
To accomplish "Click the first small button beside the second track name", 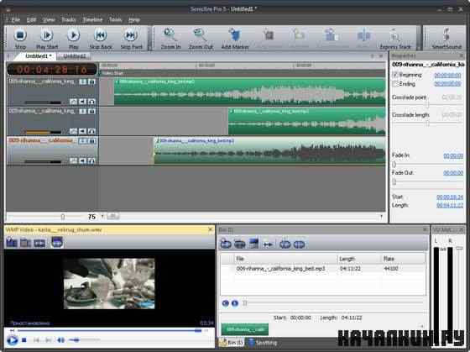I will point(83,112).
